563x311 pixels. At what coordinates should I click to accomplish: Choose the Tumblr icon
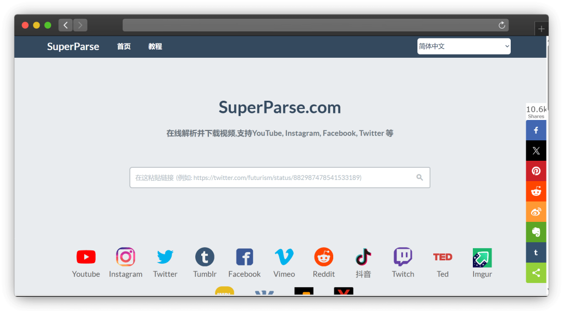coord(205,257)
